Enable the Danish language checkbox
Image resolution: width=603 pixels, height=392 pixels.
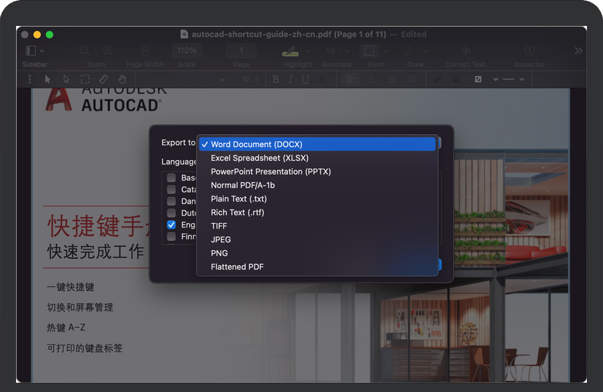point(171,201)
